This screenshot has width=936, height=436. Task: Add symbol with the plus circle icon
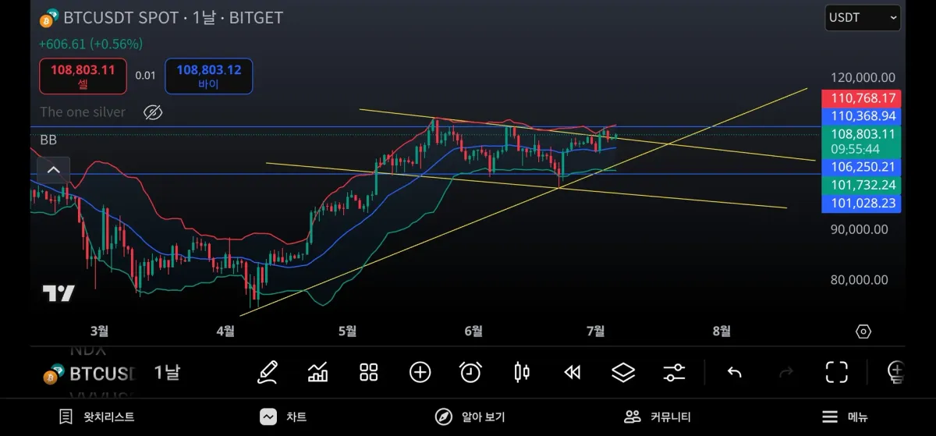tap(420, 372)
